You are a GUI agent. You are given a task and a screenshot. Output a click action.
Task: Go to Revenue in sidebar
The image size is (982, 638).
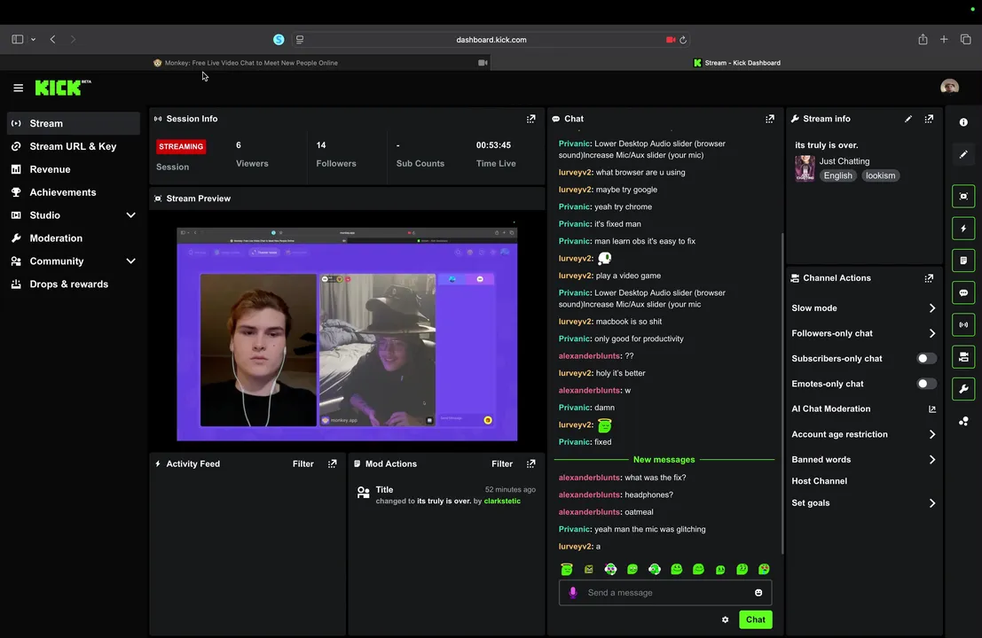point(74,169)
